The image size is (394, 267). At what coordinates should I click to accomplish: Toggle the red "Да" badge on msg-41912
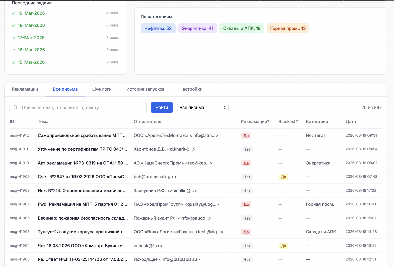(x=246, y=136)
